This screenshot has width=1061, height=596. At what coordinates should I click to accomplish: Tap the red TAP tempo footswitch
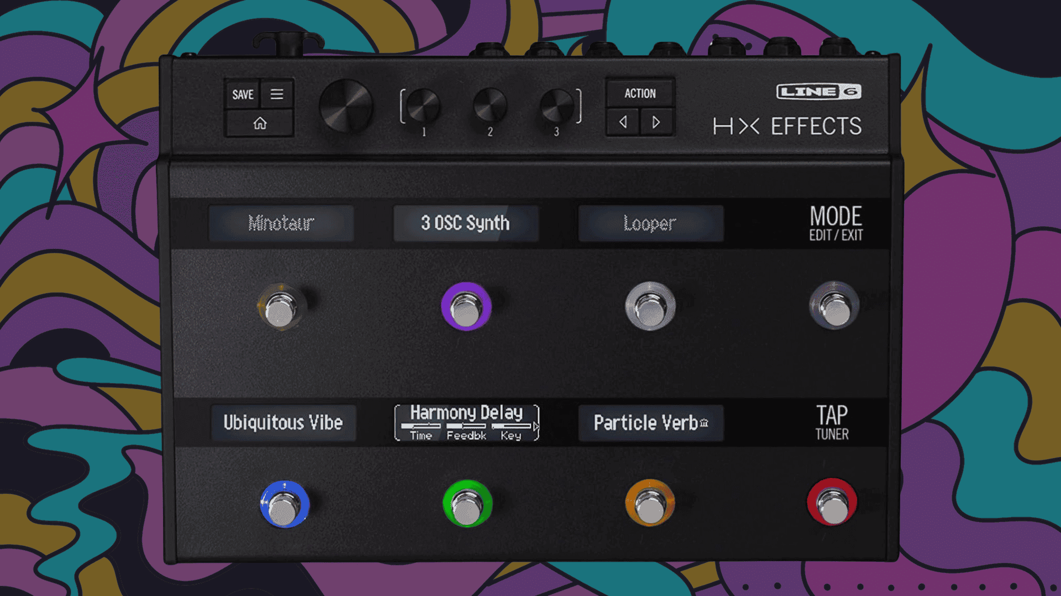[x=832, y=502]
